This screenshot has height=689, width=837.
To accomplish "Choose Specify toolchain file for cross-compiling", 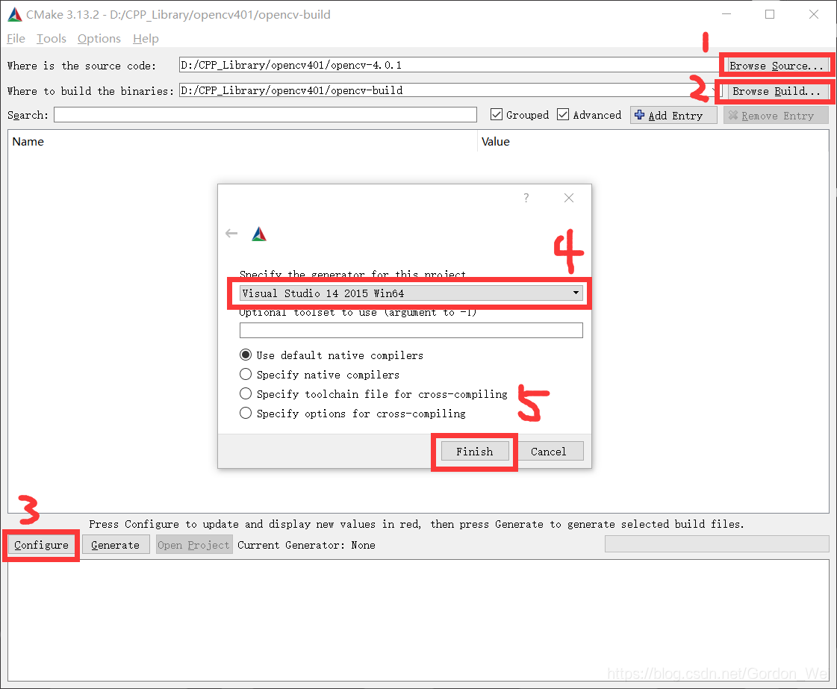I will [246, 393].
